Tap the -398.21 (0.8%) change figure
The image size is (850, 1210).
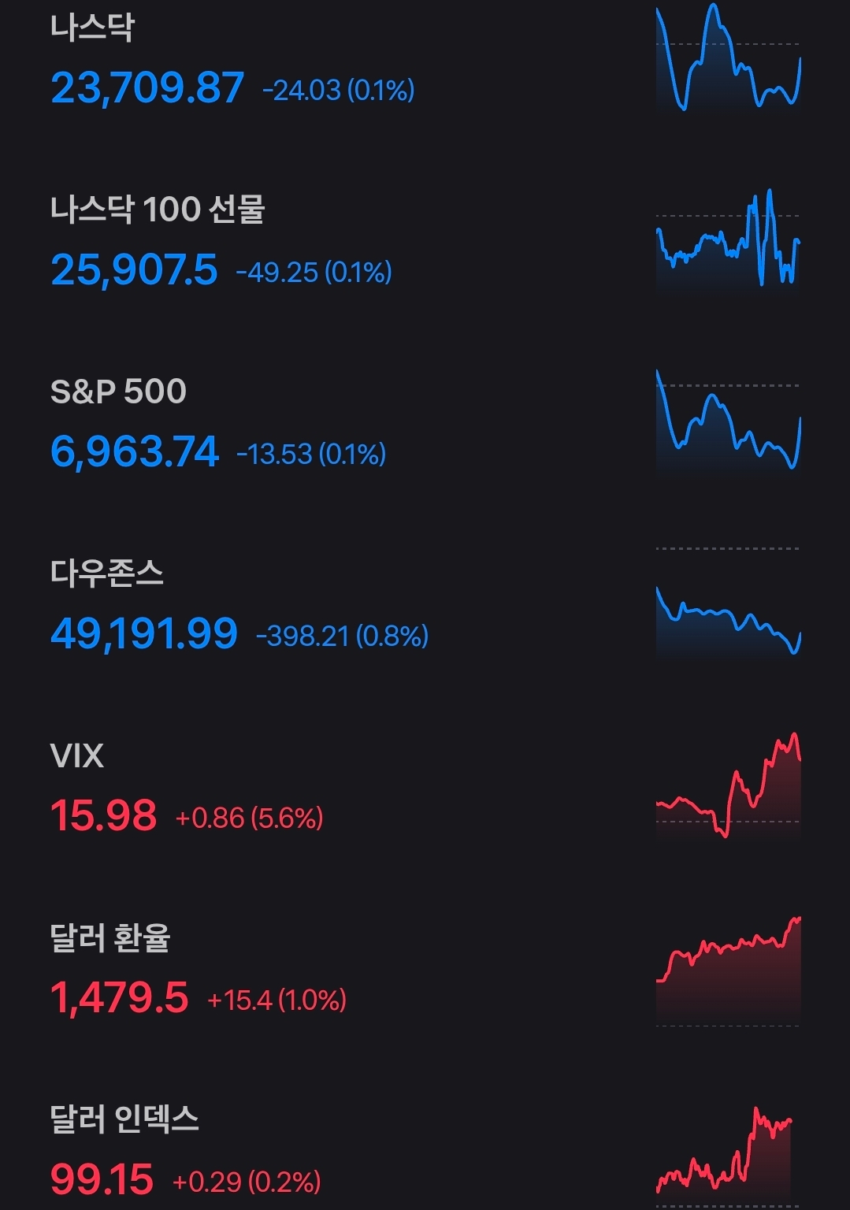pyautogui.click(x=342, y=636)
